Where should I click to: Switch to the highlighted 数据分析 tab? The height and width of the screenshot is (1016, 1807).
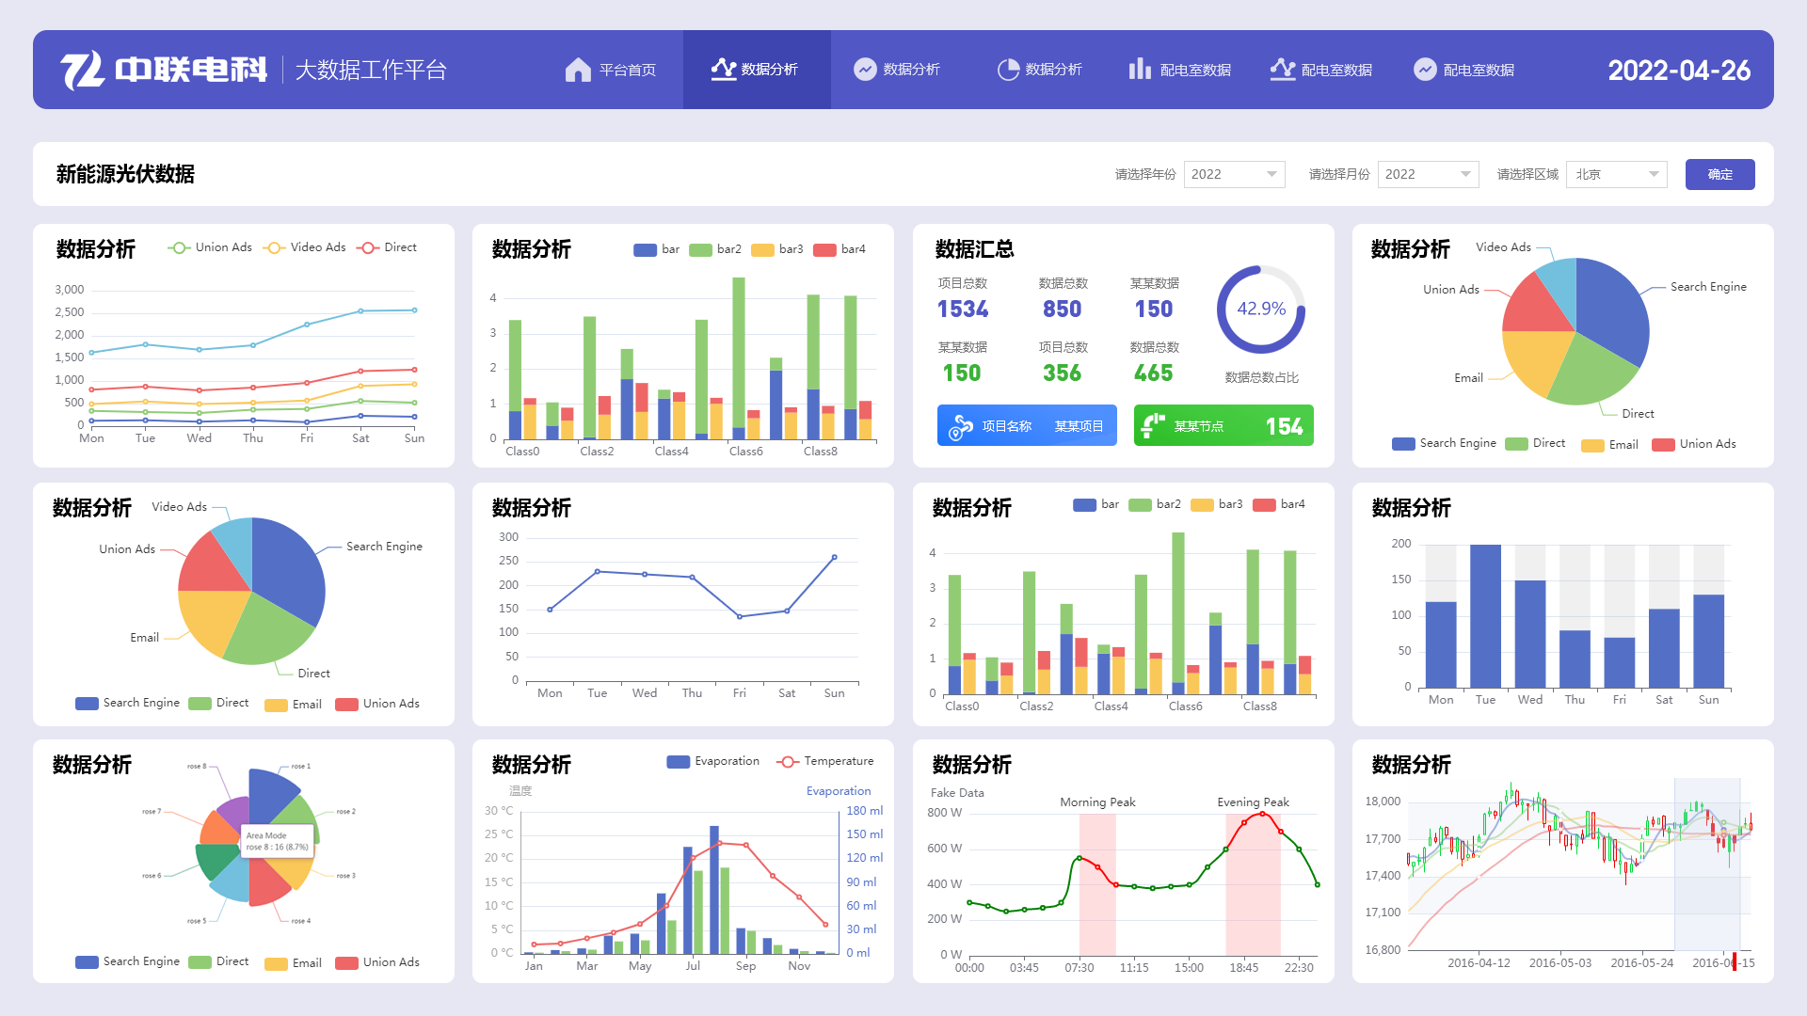[757, 70]
